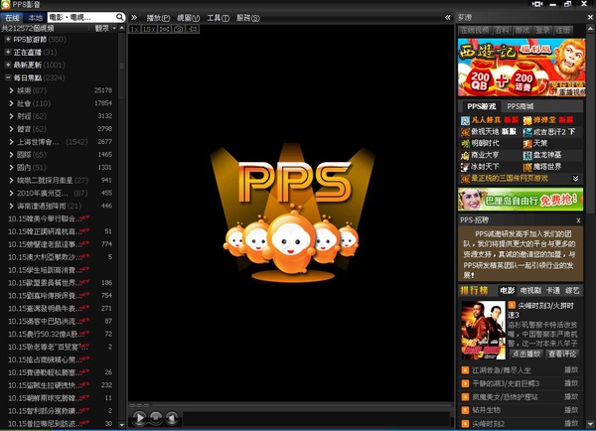Click the PPS logo in title bar
The height and width of the screenshot is (431, 596).
tap(5, 5)
